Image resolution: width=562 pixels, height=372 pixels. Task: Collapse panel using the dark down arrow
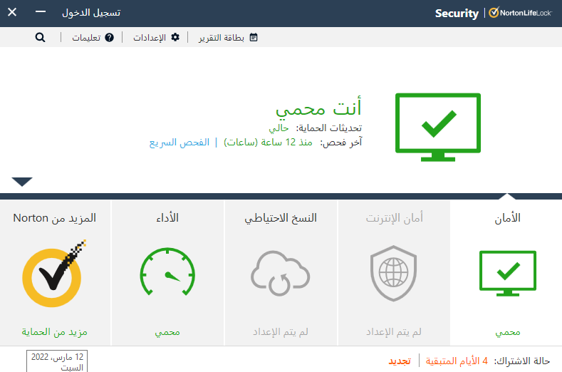pos(22,182)
